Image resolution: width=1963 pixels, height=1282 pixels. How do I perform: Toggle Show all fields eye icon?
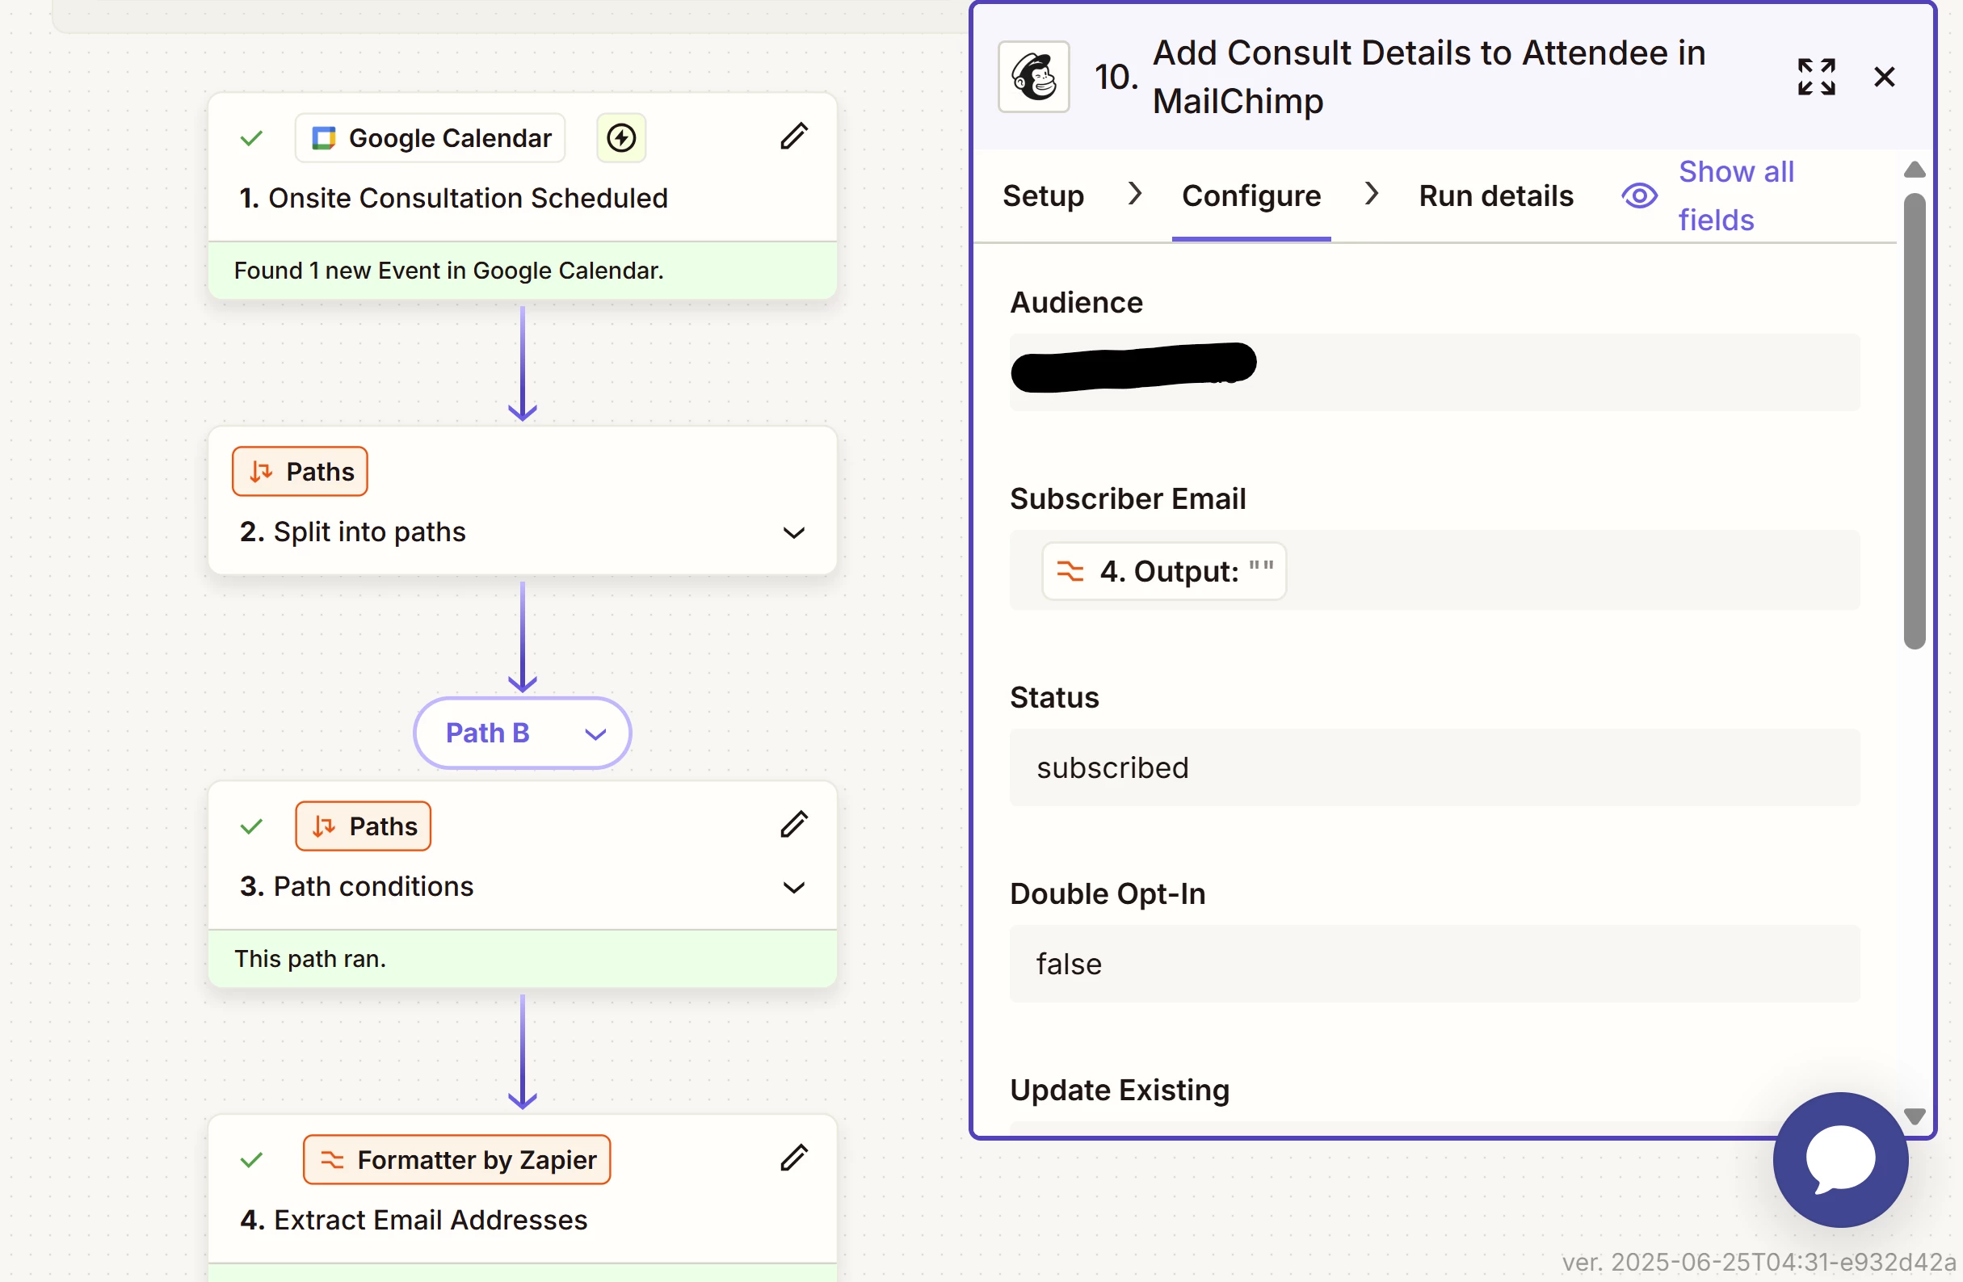click(x=1639, y=196)
